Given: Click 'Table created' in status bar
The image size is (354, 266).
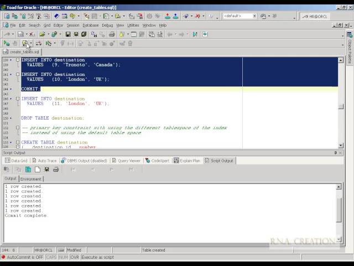Looking at the screenshot, I should point(154,250).
